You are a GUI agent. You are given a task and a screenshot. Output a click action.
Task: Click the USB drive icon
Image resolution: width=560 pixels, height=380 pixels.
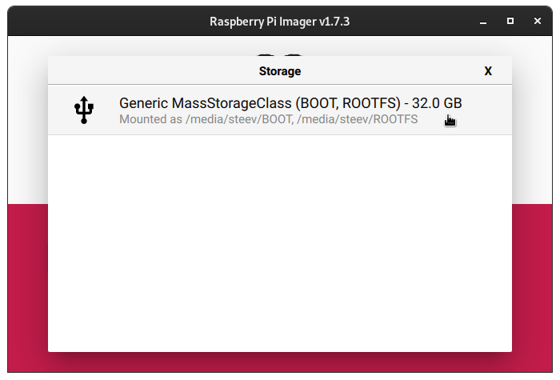tap(83, 110)
